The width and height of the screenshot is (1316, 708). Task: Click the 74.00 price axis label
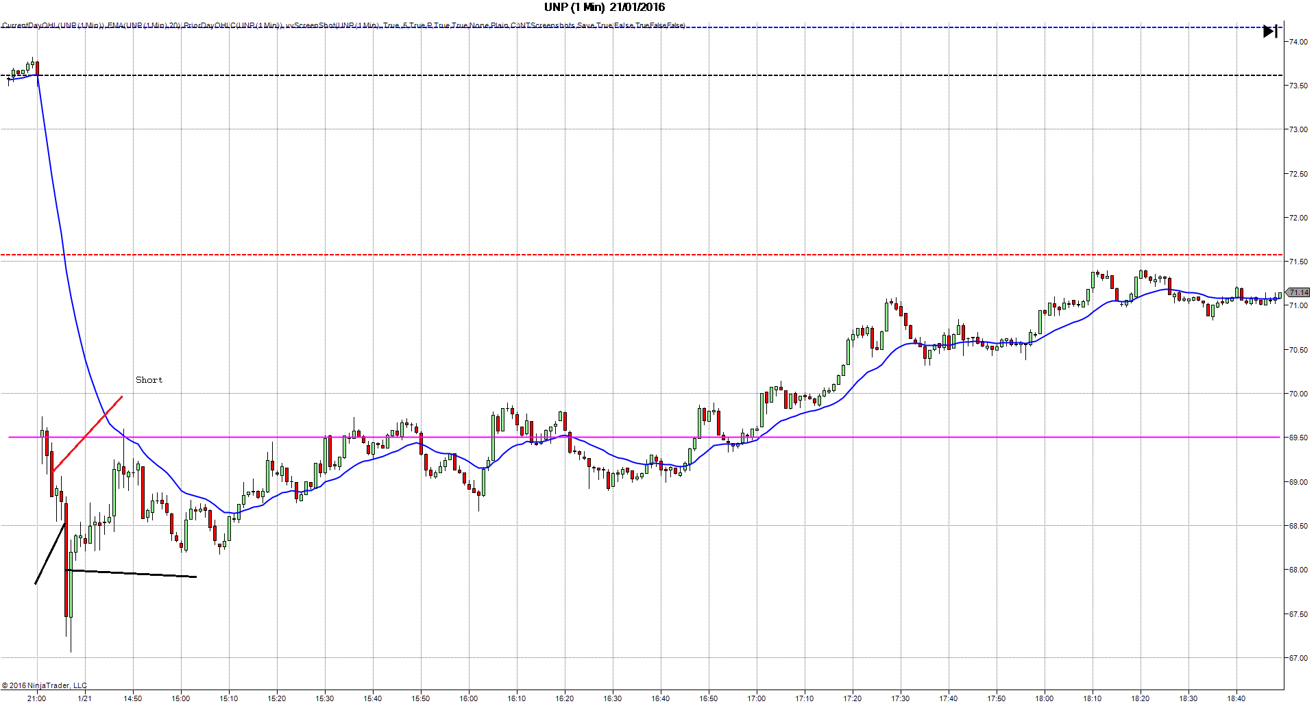(1297, 42)
